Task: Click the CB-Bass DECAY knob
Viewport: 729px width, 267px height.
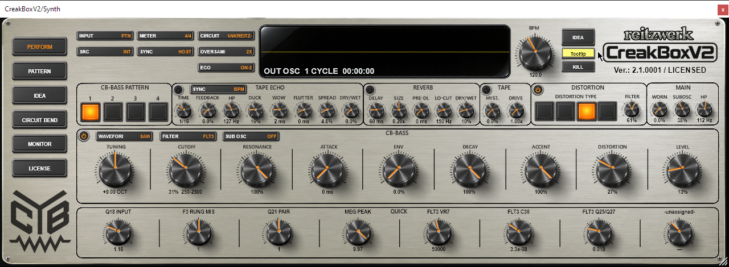Action: [470, 170]
